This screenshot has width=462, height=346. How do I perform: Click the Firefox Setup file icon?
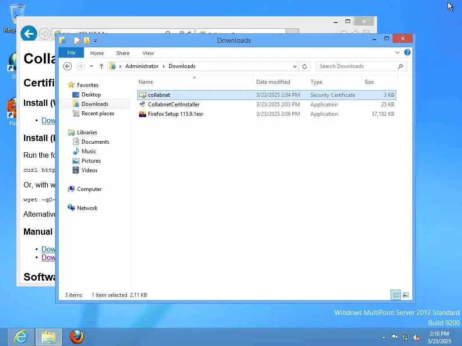pyautogui.click(x=142, y=114)
